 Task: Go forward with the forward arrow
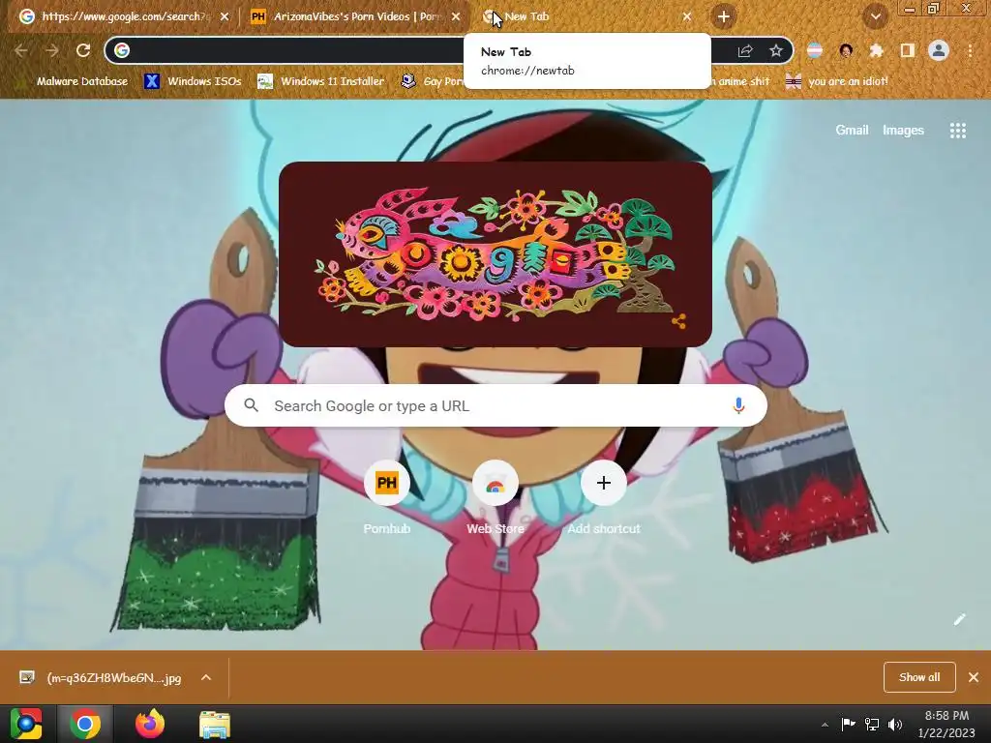[x=52, y=50]
